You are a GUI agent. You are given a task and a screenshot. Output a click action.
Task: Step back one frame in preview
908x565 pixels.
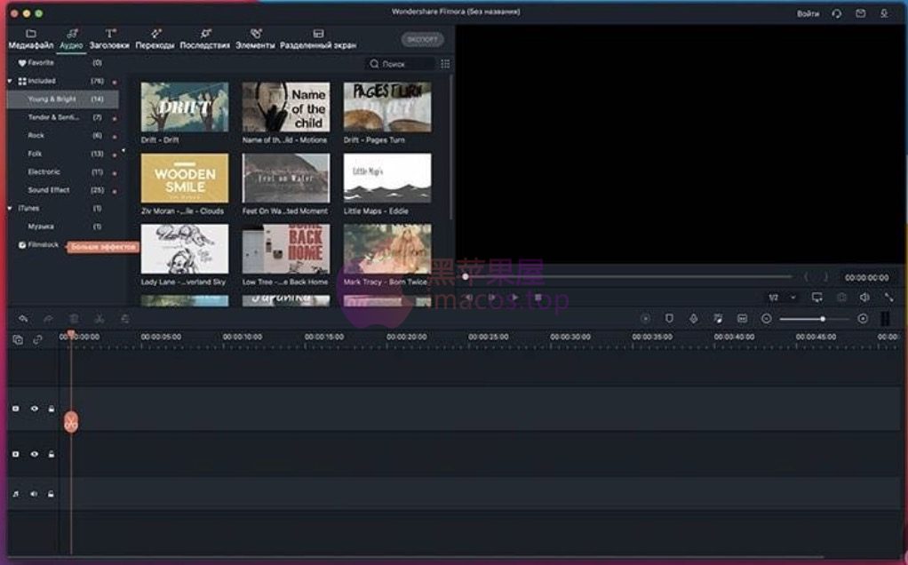coord(468,298)
